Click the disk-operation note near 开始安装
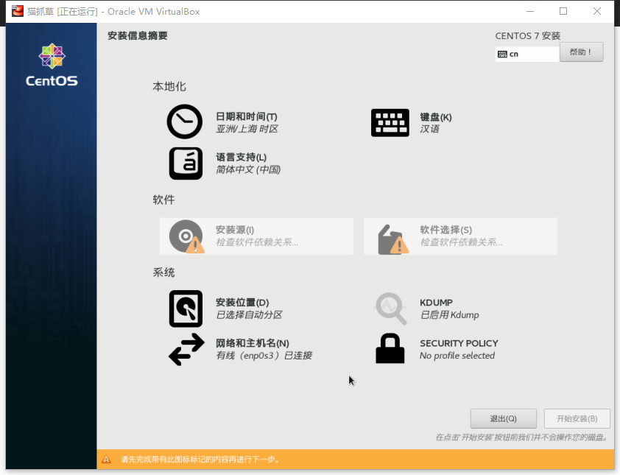The height and width of the screenshot is (475, 620). 521,437
